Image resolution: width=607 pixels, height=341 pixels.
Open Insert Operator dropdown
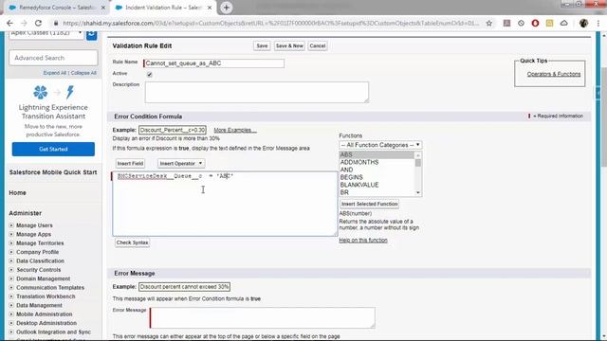[x=181, y=164]
